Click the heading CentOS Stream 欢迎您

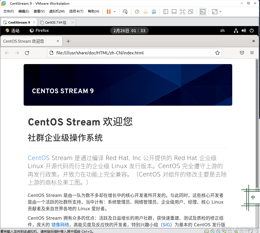80,122
